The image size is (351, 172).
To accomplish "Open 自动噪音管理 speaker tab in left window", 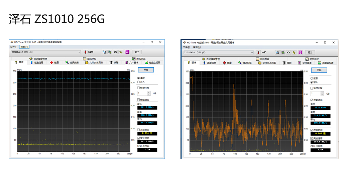I will [x=38, y=59].
